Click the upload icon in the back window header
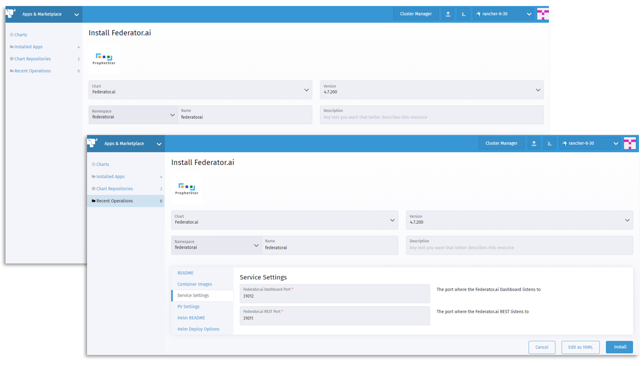Image resolution: width=644 pixels, height=366 pixels. 448,14
